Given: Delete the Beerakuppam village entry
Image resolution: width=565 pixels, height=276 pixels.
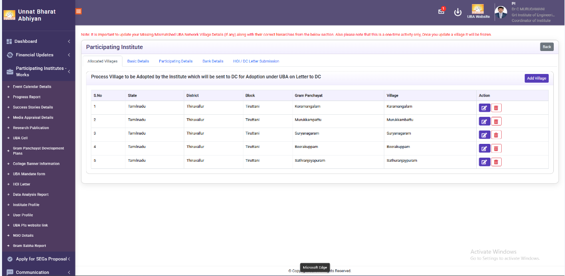Looking at the screenshot, I should point(496,148).
